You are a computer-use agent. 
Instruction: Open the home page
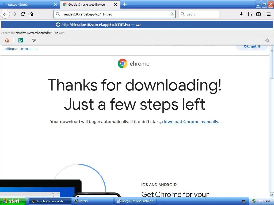31,14
